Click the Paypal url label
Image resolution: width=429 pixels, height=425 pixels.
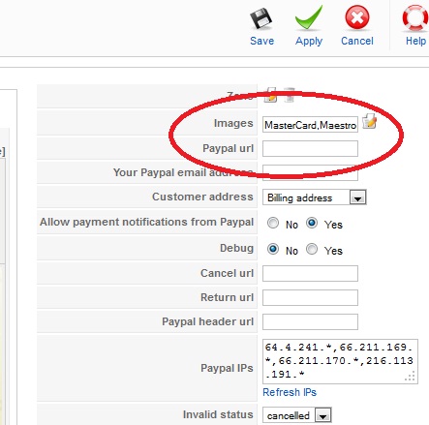[228, 148]
